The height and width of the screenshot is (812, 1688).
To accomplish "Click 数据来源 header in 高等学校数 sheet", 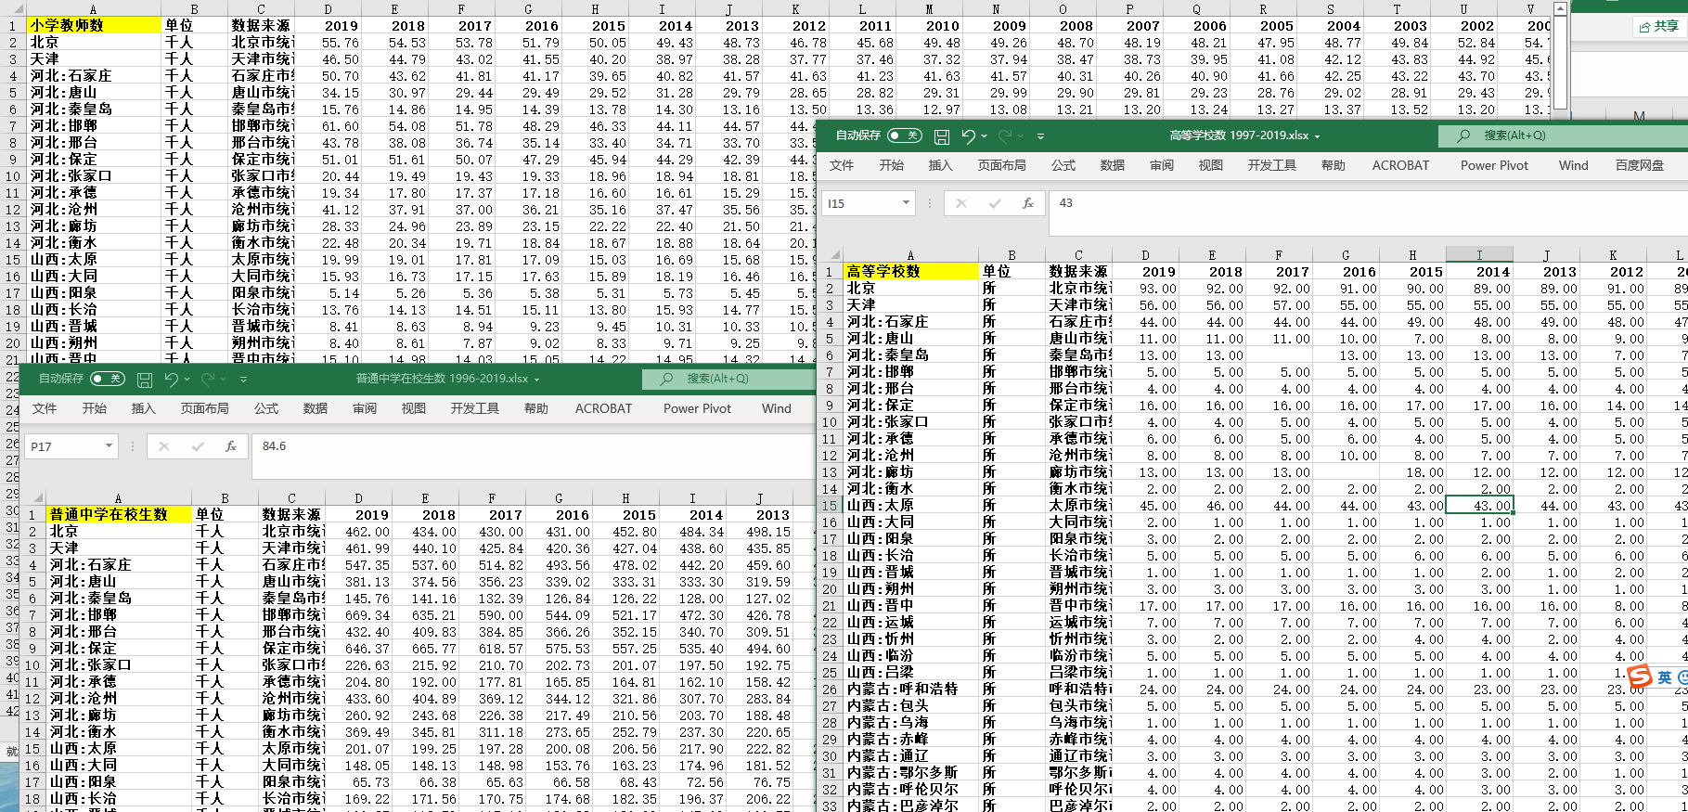I will [x=1078, y=272].
